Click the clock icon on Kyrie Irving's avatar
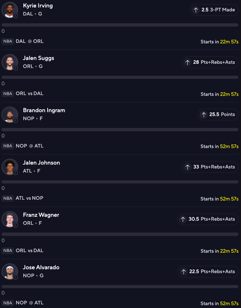 pyautogui.click(x=15, y=16)
